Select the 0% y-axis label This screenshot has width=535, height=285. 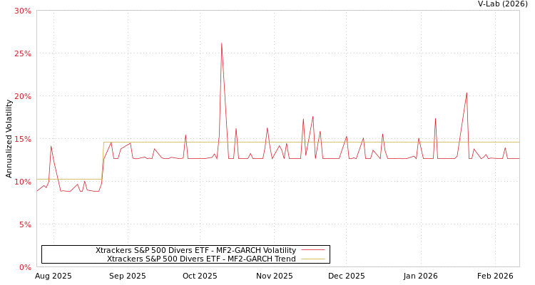click(x=25, y=267)
